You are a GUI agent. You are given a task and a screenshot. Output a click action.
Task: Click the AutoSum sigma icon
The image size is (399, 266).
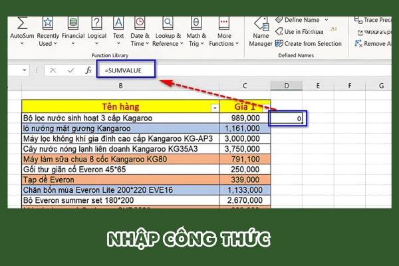[22, 23]
